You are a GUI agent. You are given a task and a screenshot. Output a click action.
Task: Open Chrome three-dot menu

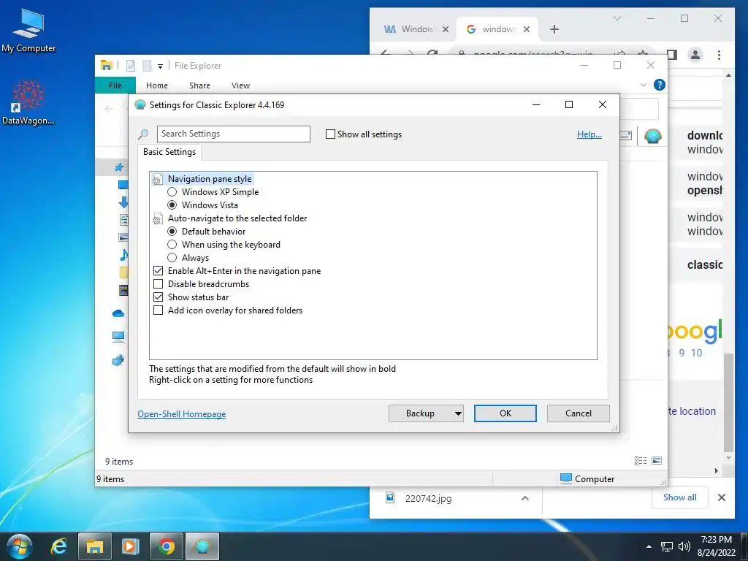719,55
